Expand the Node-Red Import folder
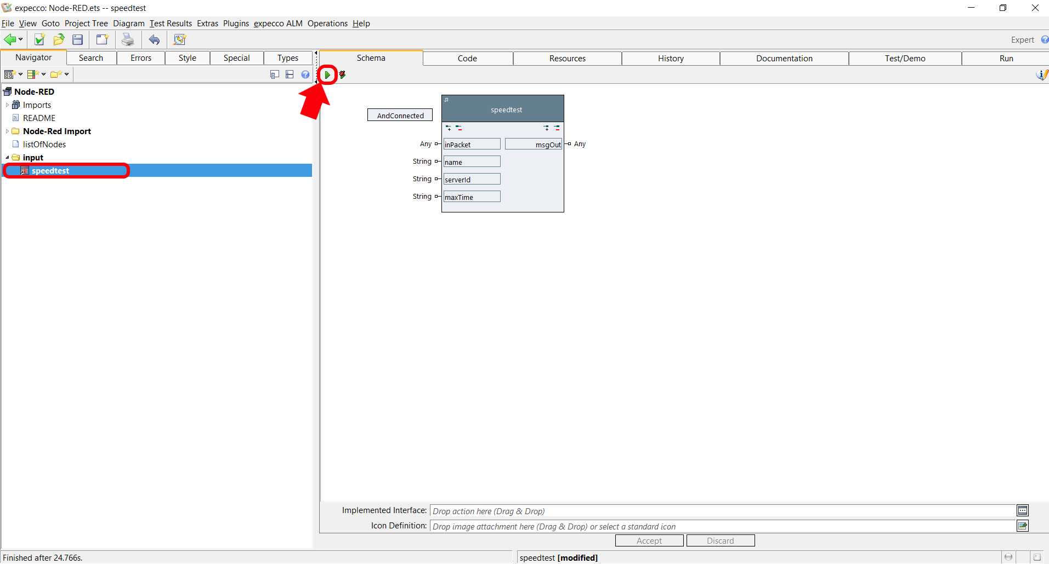 [x=7, y=131]
